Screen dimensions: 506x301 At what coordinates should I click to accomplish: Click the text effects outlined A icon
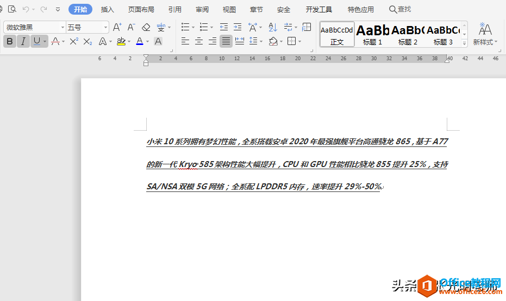[x=103, y=41]
